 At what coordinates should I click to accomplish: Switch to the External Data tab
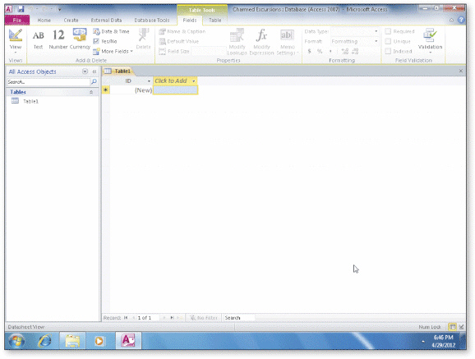106,21
